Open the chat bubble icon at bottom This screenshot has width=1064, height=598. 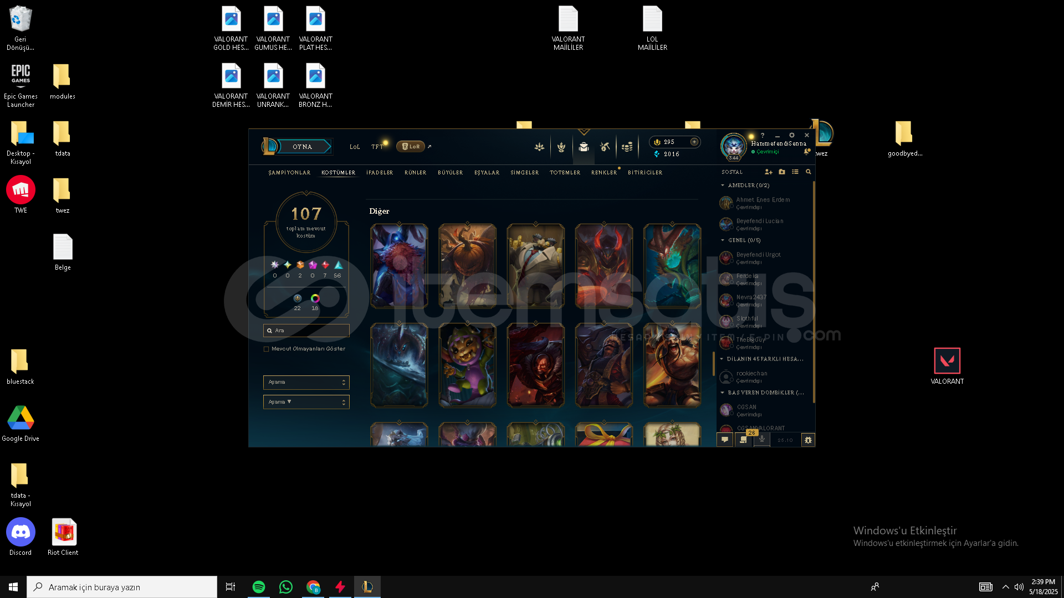[x=725, y=440]
